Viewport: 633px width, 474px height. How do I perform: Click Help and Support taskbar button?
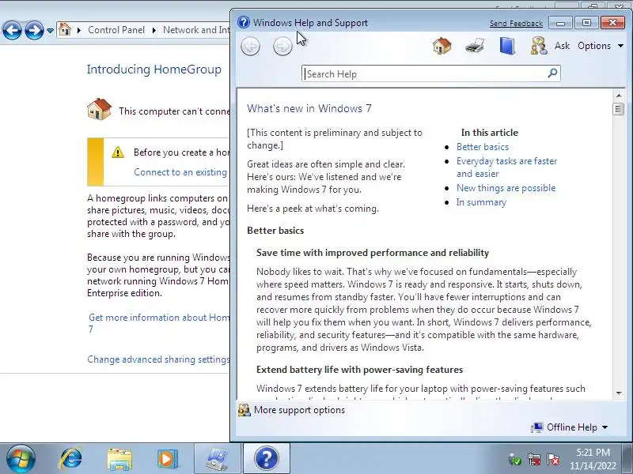pyautogui.click(x=267, y=459)
